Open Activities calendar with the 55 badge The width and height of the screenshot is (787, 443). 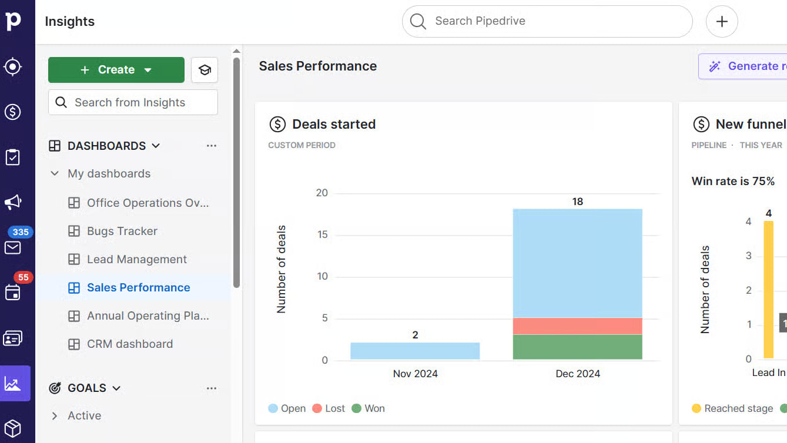pos(13,293)
